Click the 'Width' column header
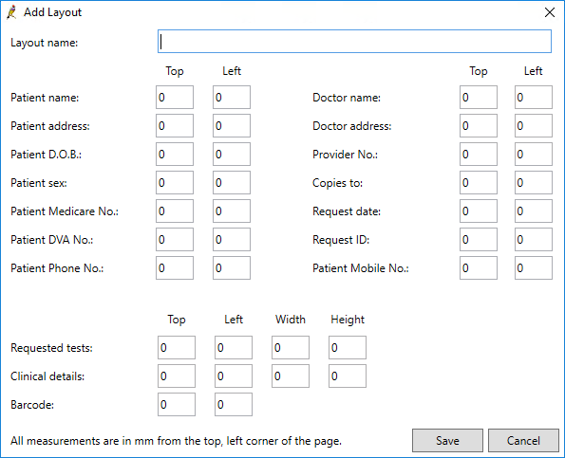Image resolution: width=565 pixels, height=458 pixels. [x=291, y=320]
